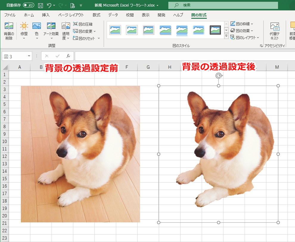Viewport: 295px width, 242px height.
Task: Click the Save icon in title bar
Action: (x=41, y=5)
